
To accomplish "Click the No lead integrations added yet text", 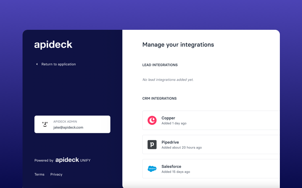I will pyautogui.click(x=168, y=80).
